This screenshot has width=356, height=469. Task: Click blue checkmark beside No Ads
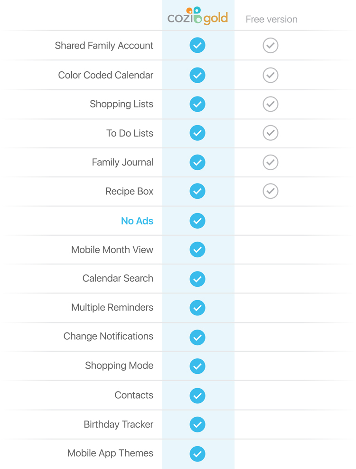pos(197,221)
